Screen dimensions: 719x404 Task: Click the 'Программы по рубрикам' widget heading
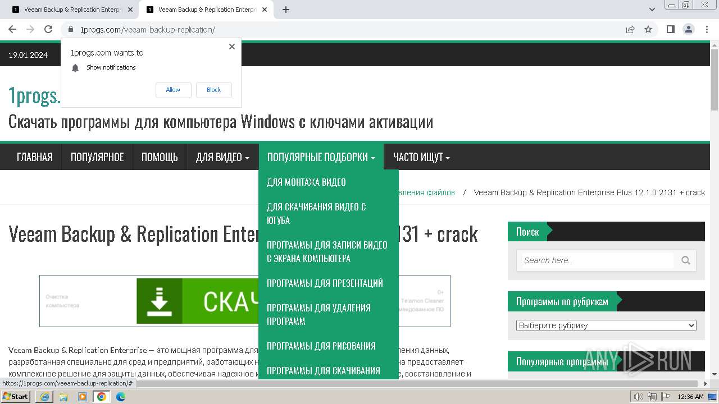[x=562, y=301]
